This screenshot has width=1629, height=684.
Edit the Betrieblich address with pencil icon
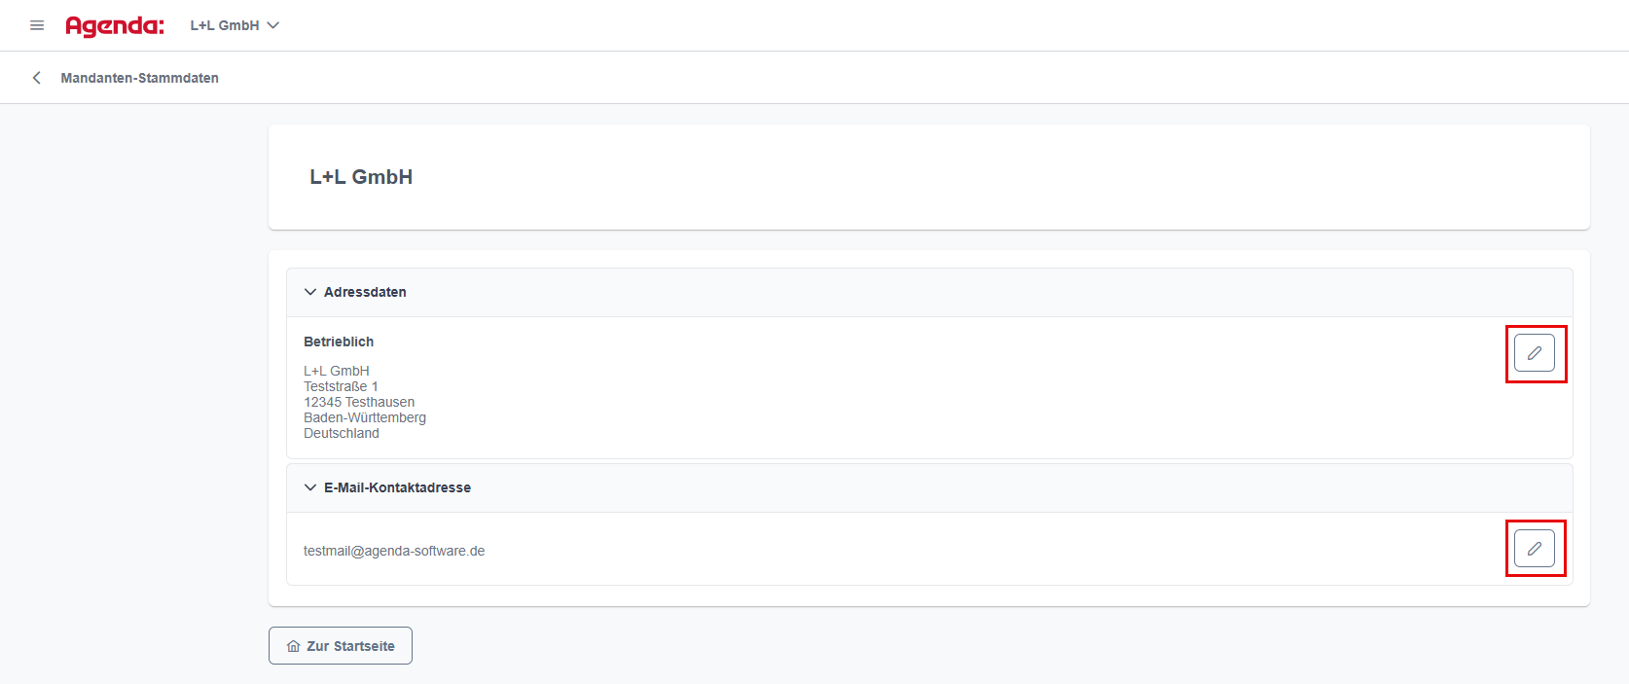1535,353
